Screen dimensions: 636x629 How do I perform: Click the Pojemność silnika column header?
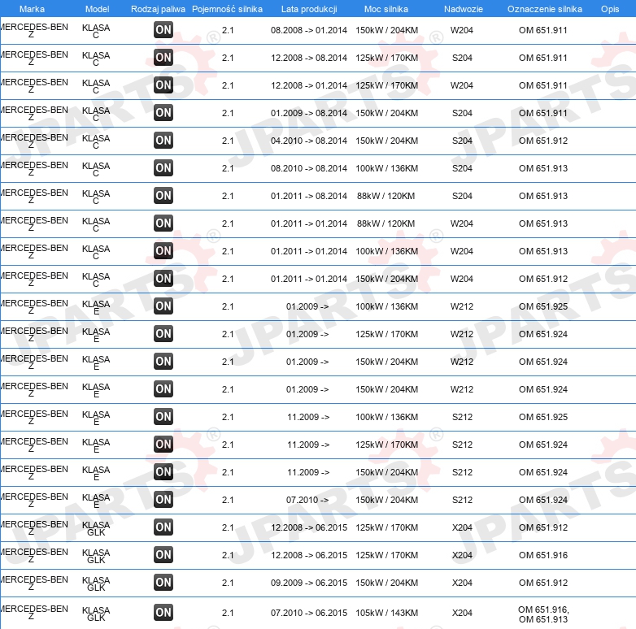227,9
